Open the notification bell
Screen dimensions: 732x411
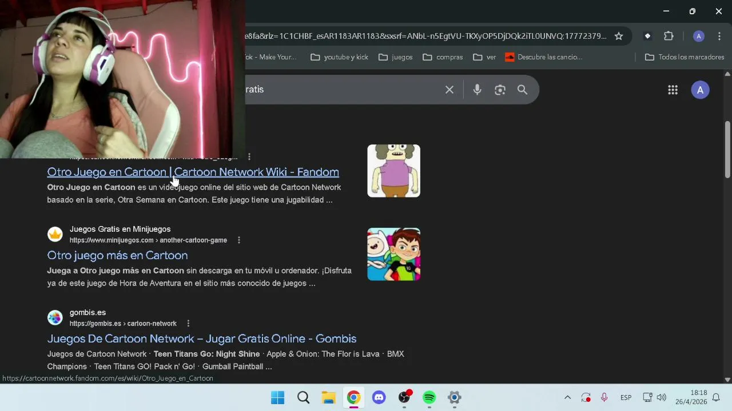tap(715, 397)
